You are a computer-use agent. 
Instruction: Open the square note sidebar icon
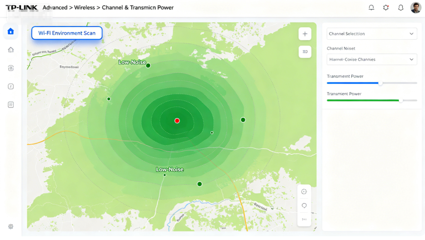[x=10, y=86]
